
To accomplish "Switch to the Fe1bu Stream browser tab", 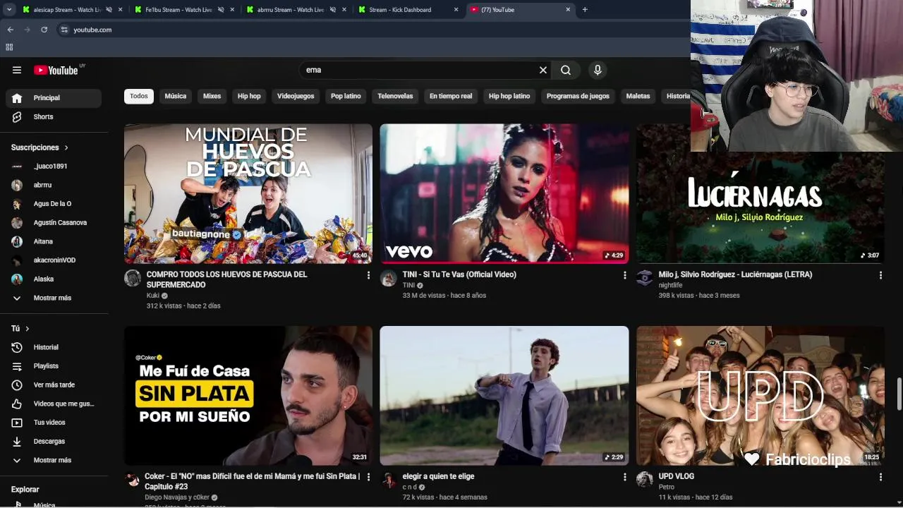I will click(178, 10).
